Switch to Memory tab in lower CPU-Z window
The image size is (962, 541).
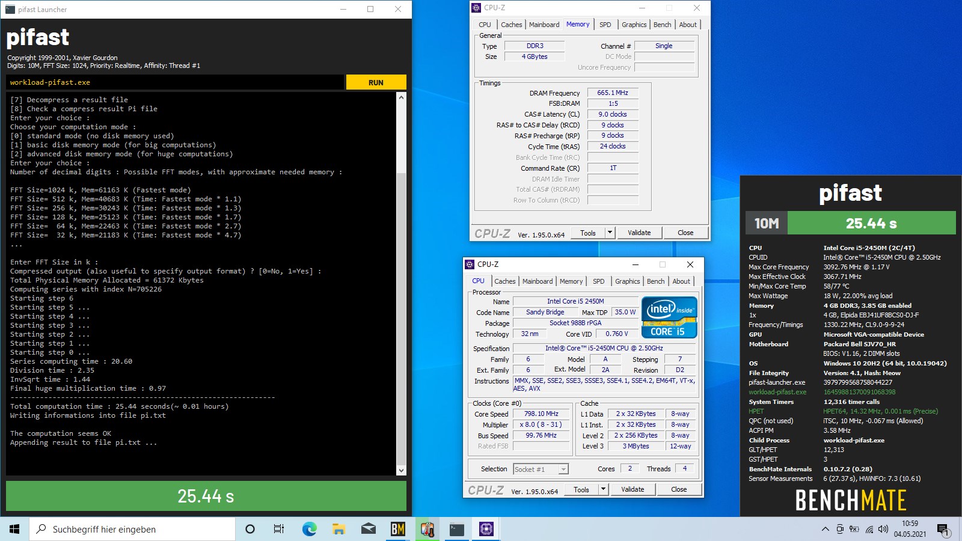(571, 281)
